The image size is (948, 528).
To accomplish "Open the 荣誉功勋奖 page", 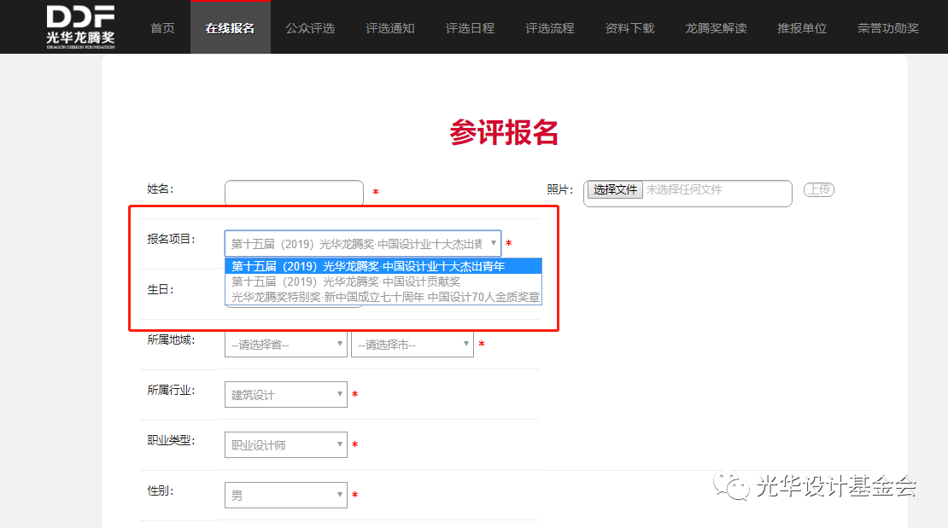I will pyautogui.click(x=888, y=28).
